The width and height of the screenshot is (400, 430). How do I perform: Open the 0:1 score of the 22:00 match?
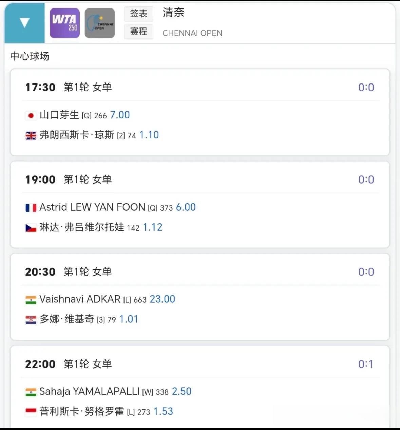(x=365, y=364)
